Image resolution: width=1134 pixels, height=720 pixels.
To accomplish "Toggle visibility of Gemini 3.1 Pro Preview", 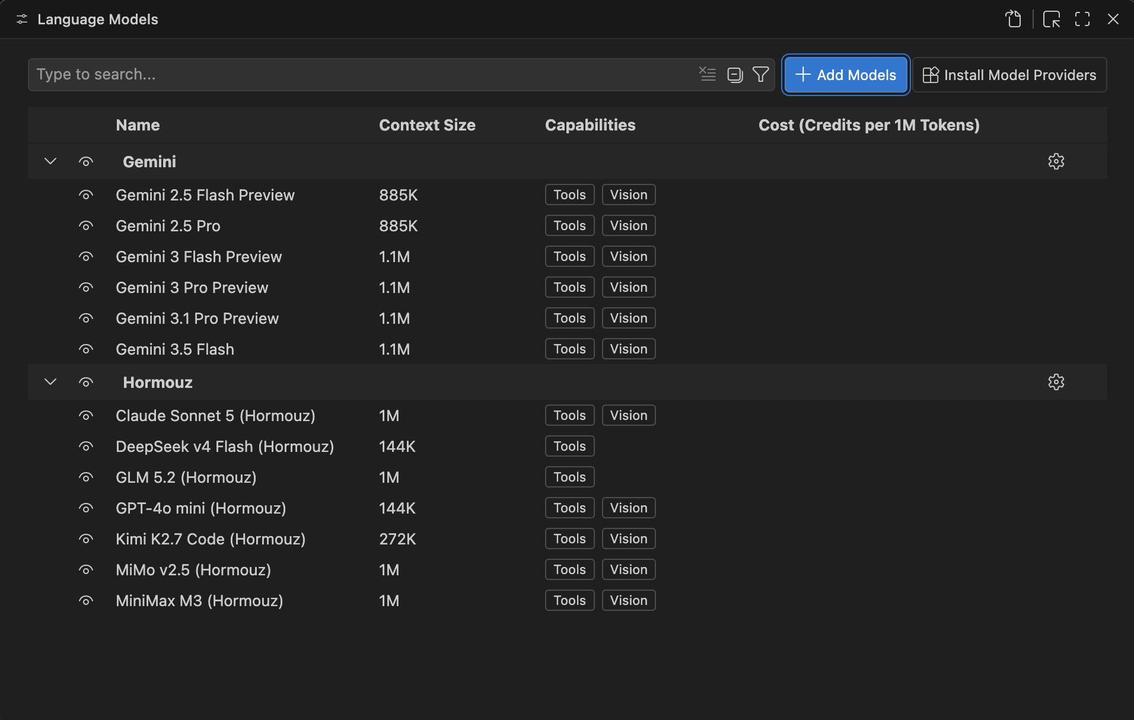I will [x=86, y=318].
